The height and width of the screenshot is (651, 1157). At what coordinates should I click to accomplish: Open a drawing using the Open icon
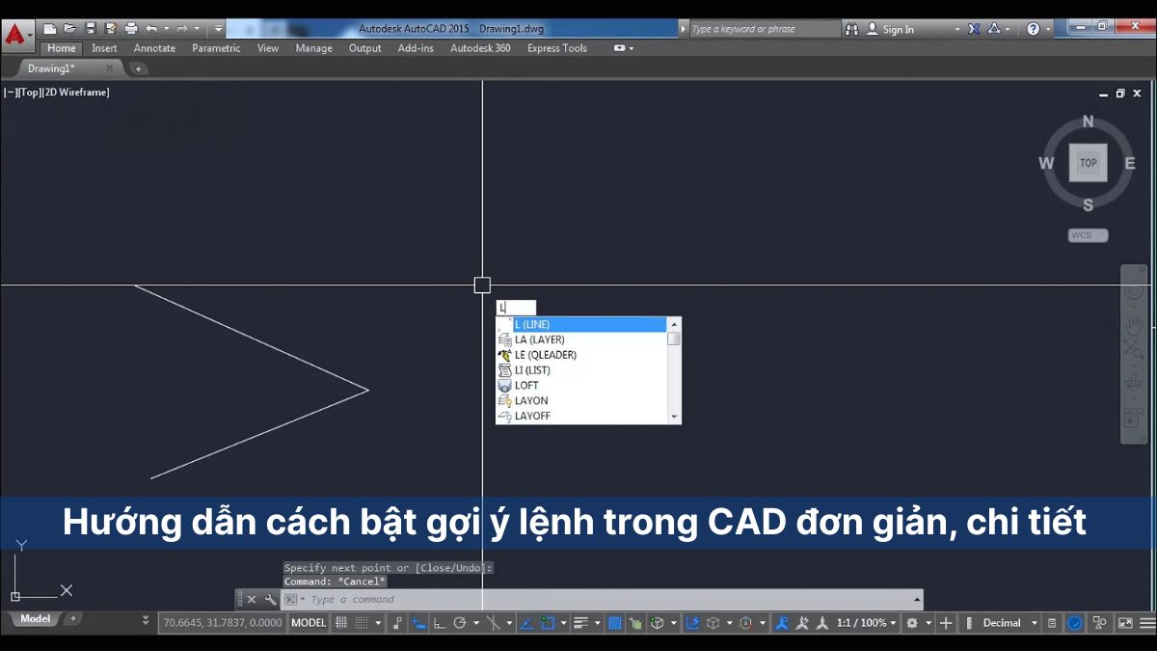pos(70,28)
